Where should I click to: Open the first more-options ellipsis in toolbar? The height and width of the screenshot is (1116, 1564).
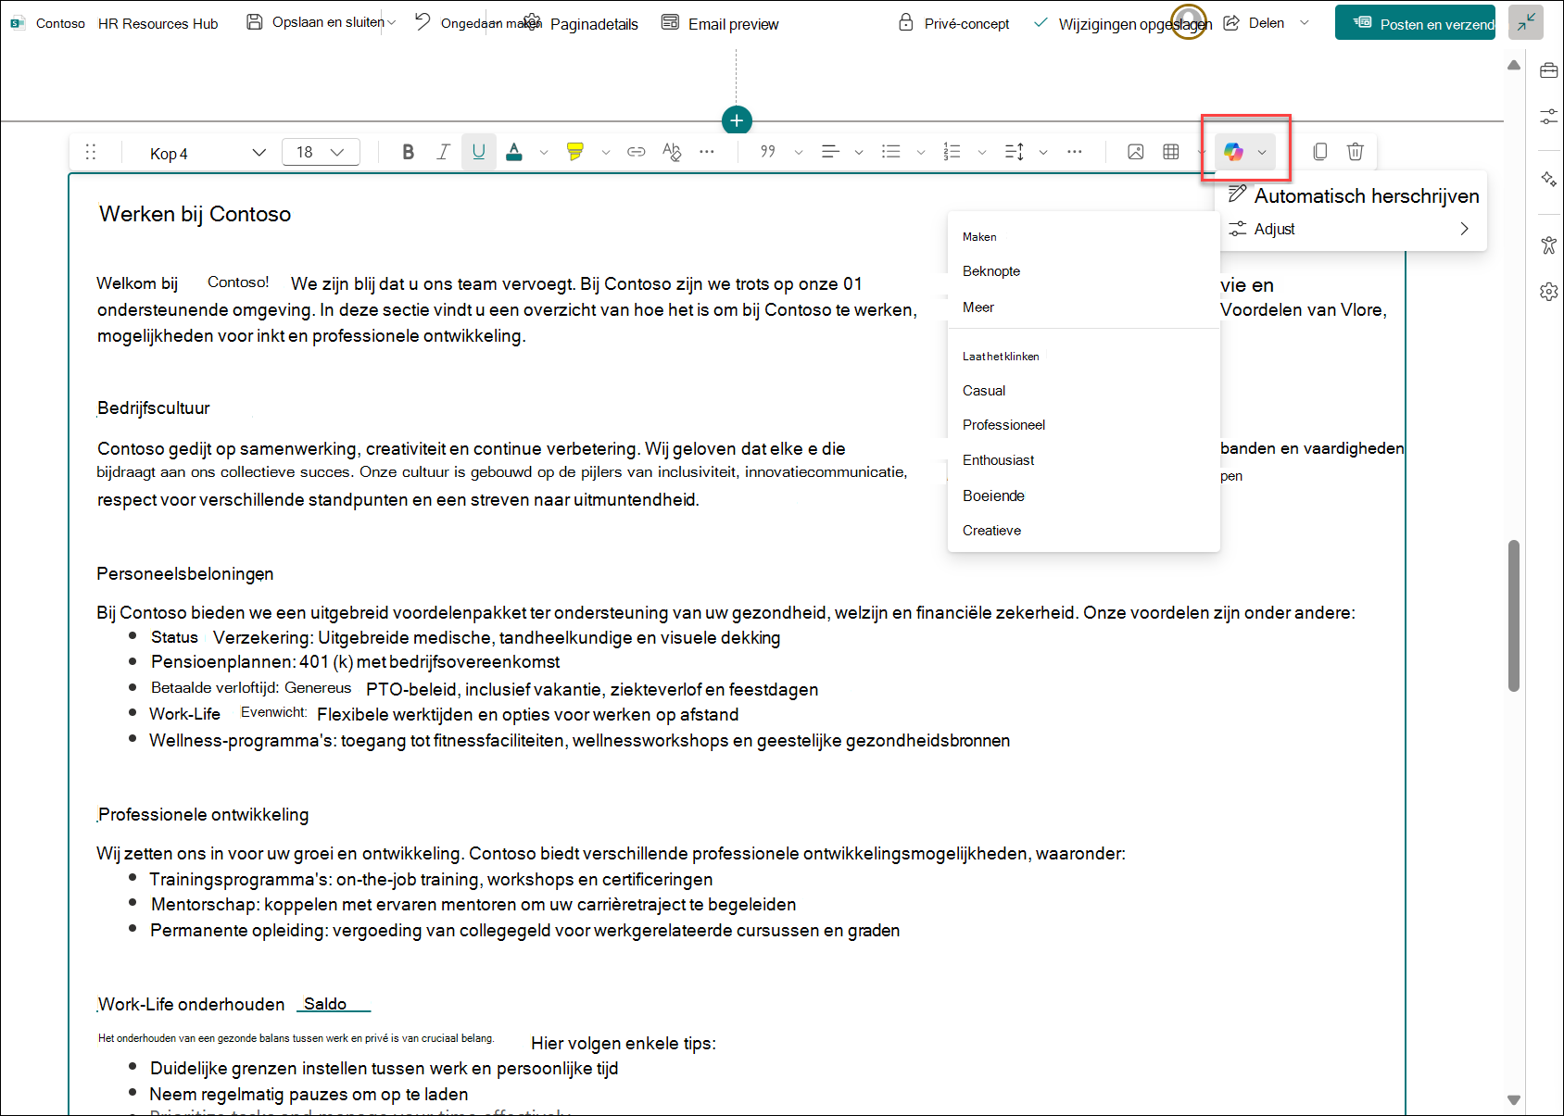coord(707,152)
